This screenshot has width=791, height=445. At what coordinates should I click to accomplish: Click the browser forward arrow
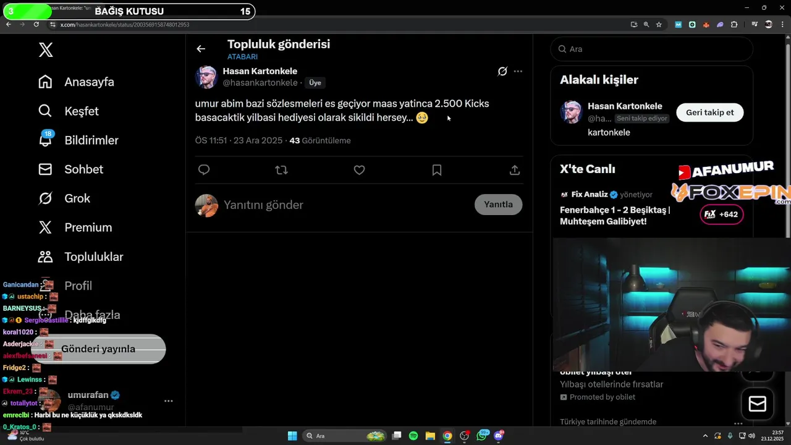[x=22, y=25]
